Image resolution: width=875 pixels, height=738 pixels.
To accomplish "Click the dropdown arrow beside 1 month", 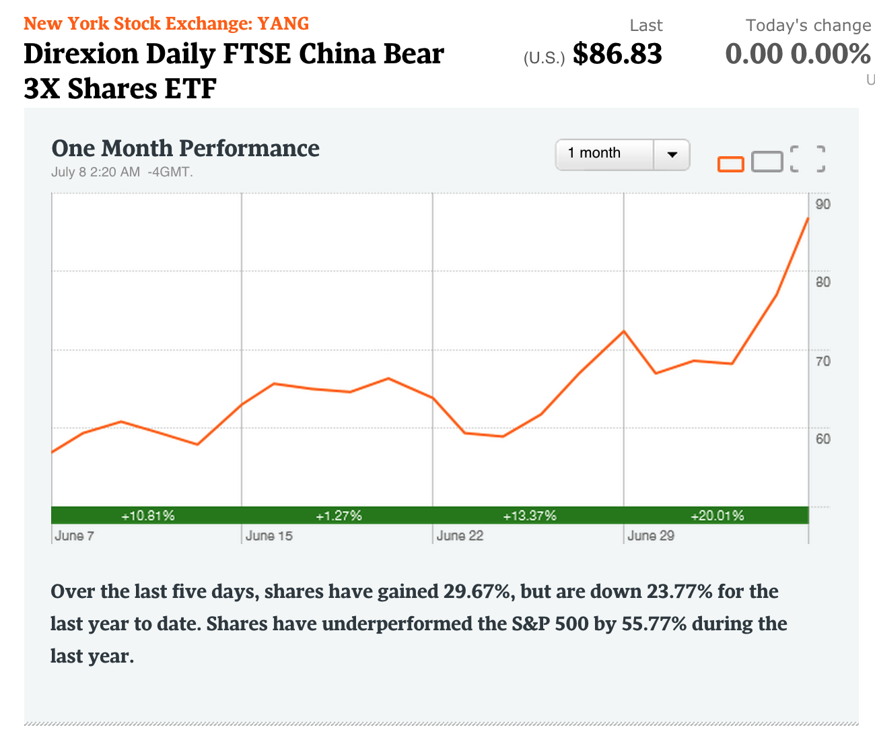I will (x=671, y=154).
